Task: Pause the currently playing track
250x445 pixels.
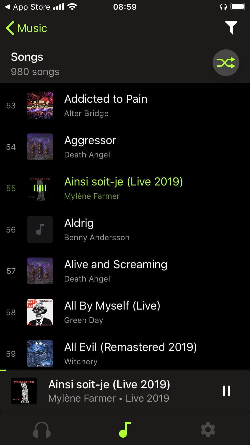Action: coord(226,391)
